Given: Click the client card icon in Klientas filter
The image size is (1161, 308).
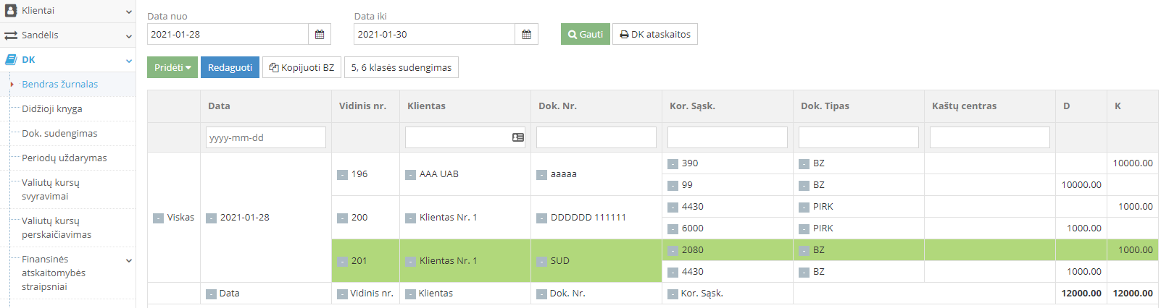Looking at the screenshot, I should (x=517, y=137).
